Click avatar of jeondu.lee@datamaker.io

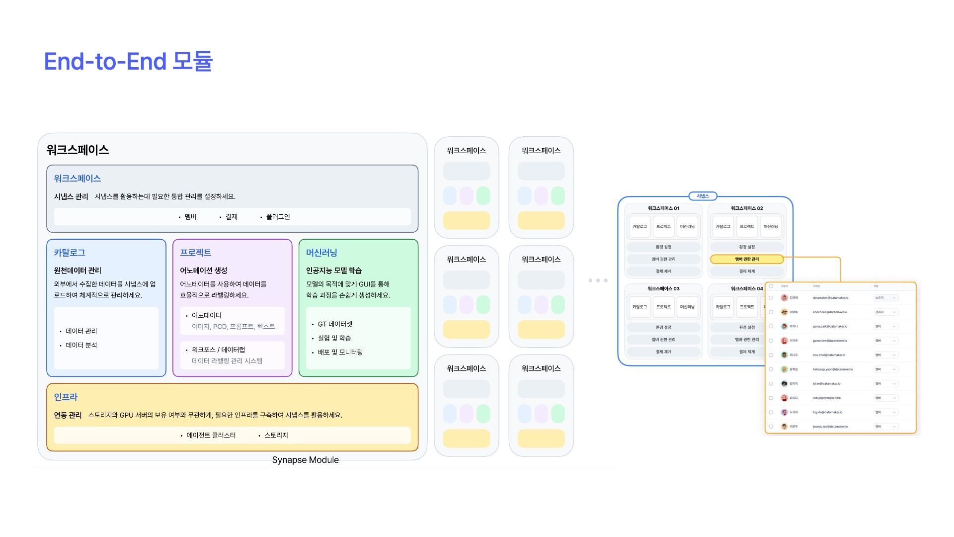point(784,427)
